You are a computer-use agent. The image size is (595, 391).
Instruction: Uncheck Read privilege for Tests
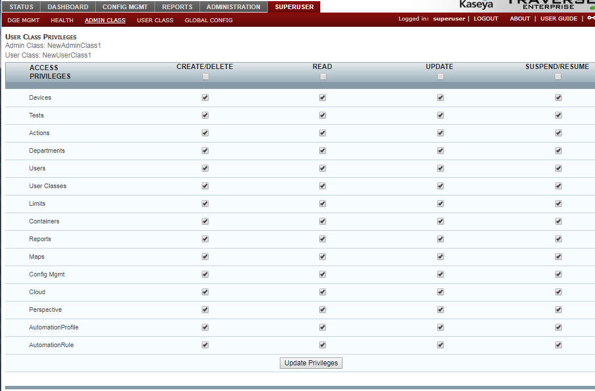click(x=323, y=115)
